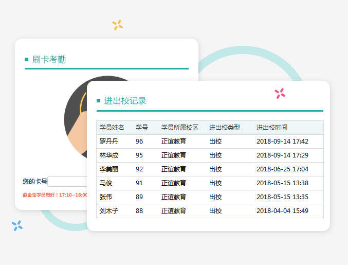Image resolution: width=348 pixels, height=265 pixels.
Task: Click 正谊教育 in 罗丹丹's row
Action: 174,142
